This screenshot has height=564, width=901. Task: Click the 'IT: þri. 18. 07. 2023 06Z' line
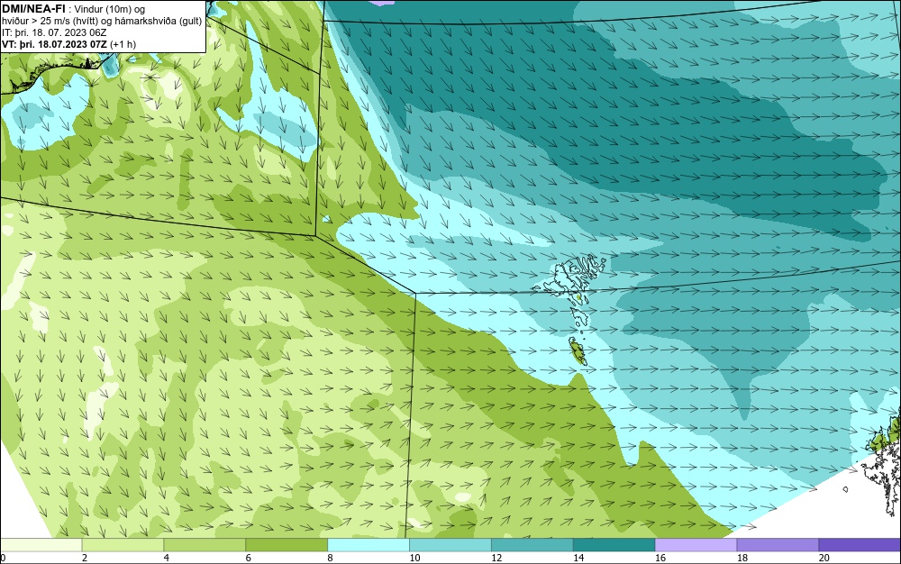tap(54, 32)
